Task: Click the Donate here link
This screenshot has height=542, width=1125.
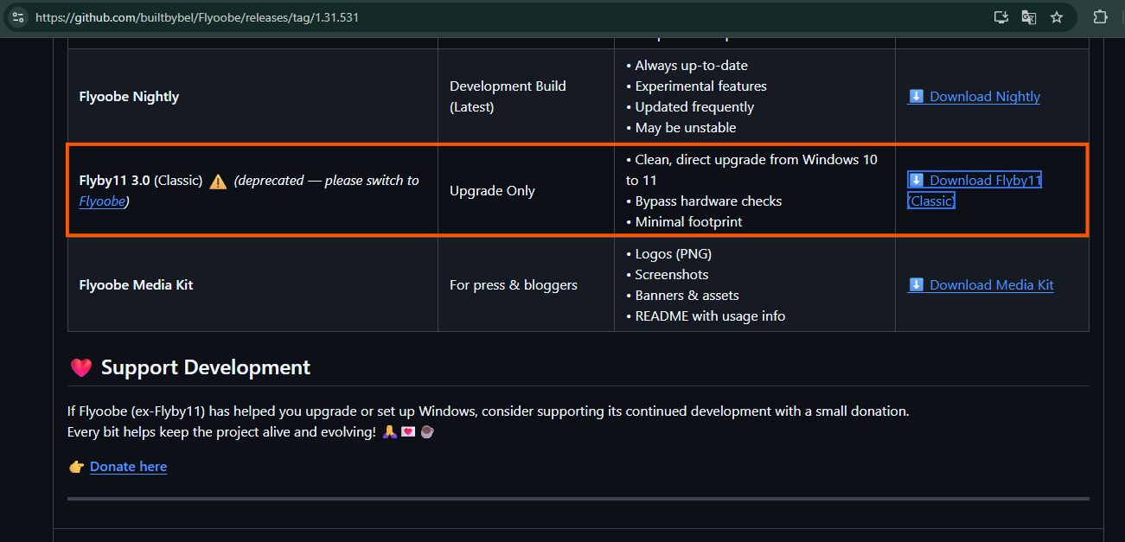Action: 128,466
